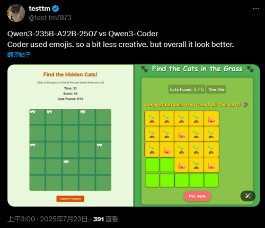265x228 pixels.
Task: Click the 391 查看 view count
Action: 105,219
